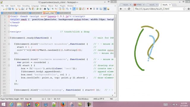Collapse the touchmove bind fold on line 15
The height and width of the screenshot is (107, 190).
9,59
